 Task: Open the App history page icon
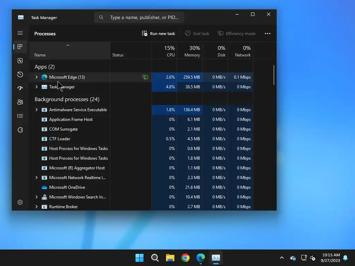click(x=20, y=74)
